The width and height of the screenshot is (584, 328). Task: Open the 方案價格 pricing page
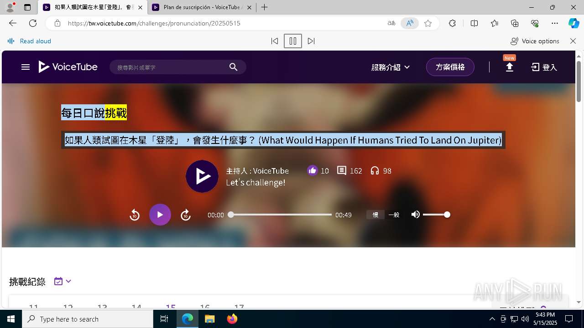click(450, 67)
